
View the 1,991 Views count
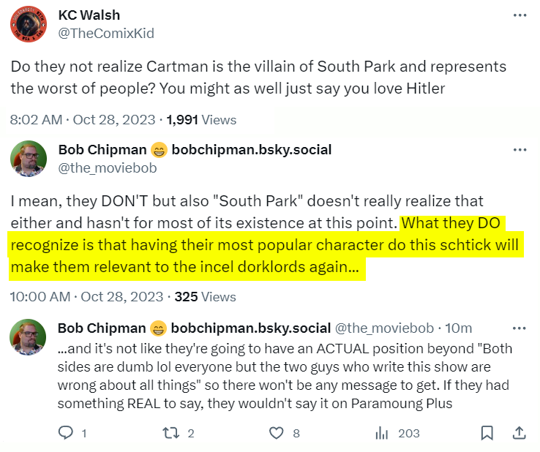point(201,119)
